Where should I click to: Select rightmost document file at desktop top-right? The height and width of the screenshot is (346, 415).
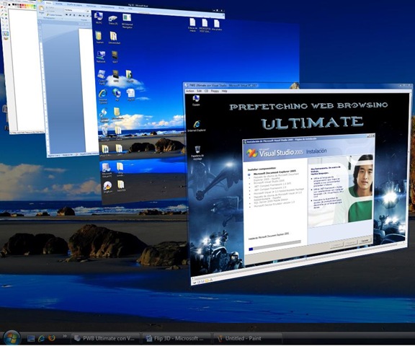pyautogui.click(x=217, y=25)
